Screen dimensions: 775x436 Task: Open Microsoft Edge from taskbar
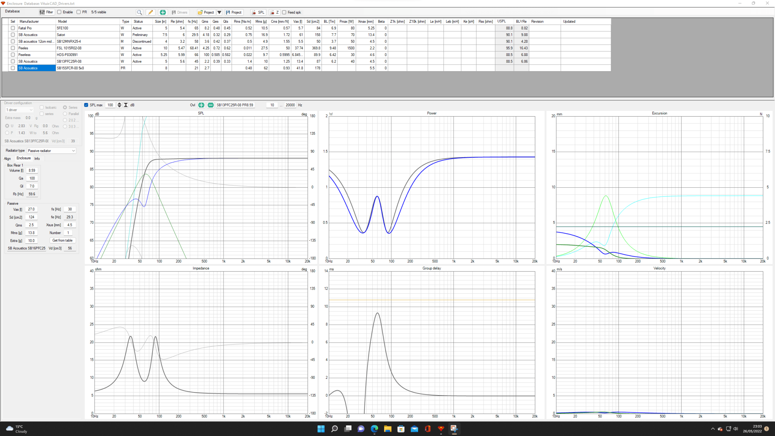click(x=374, y=428)
